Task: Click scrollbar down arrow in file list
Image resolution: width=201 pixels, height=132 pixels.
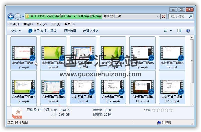Action: click(192, 104)
